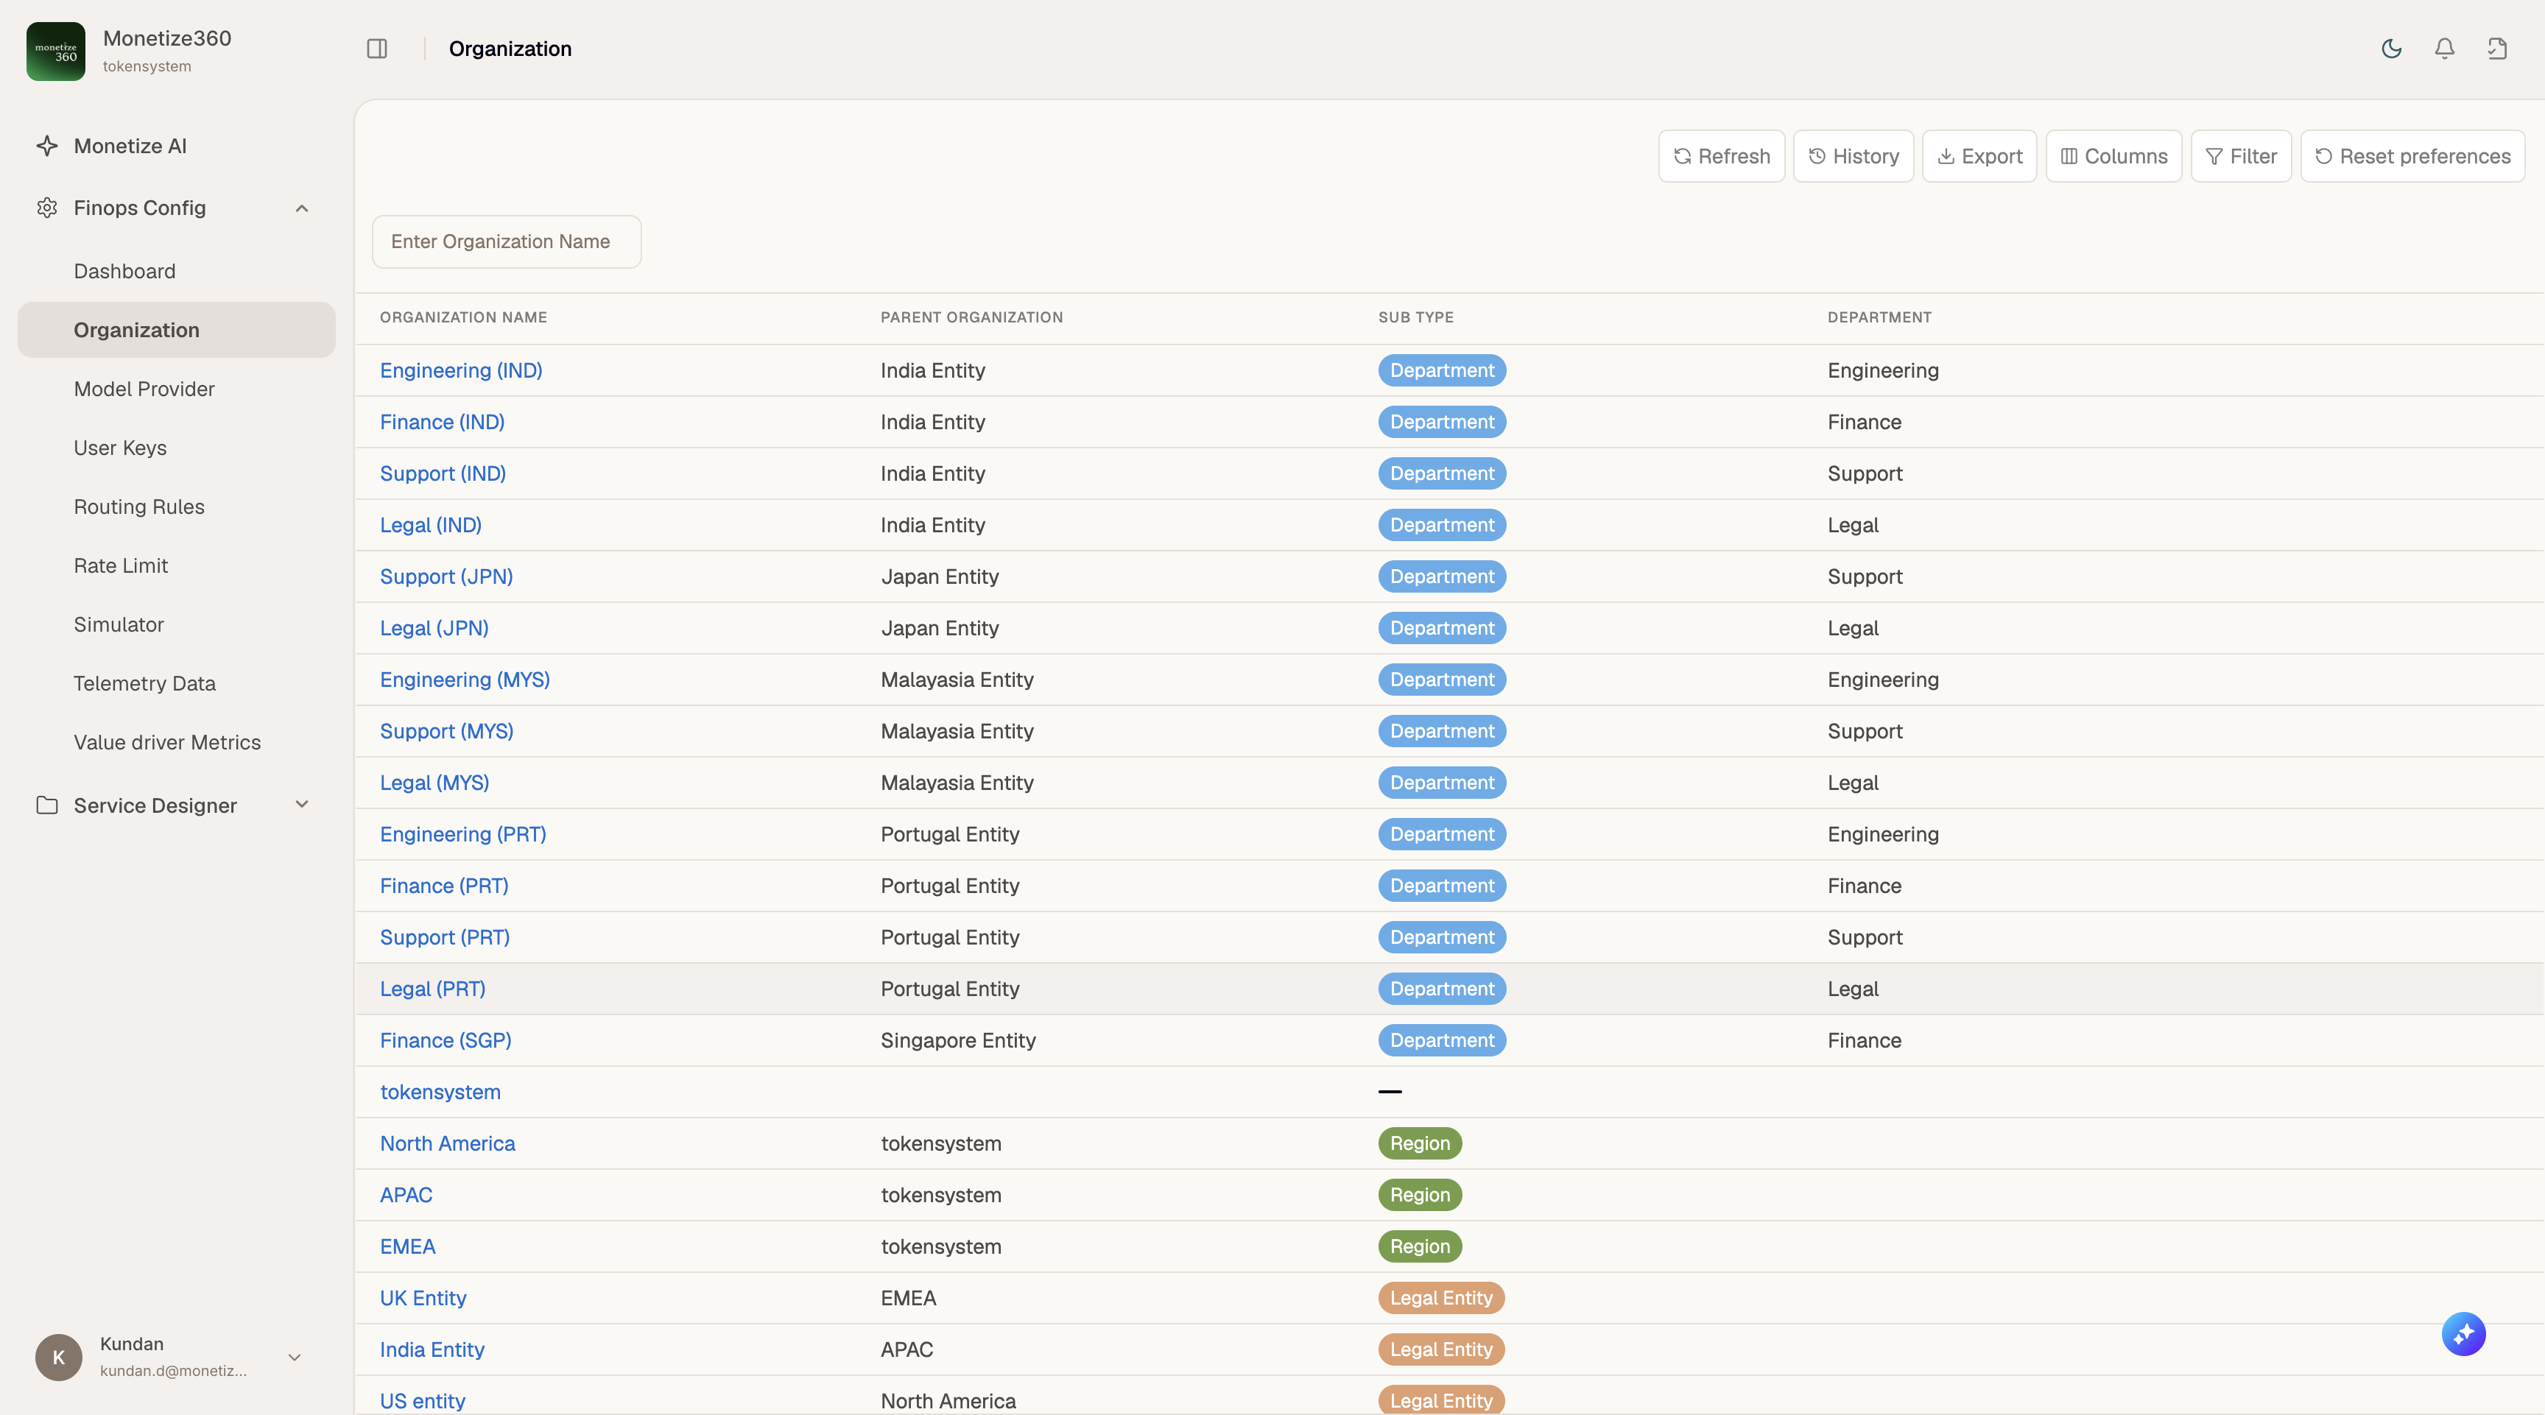Click Department badge in Engineering (IND) row

(1441, 370)
